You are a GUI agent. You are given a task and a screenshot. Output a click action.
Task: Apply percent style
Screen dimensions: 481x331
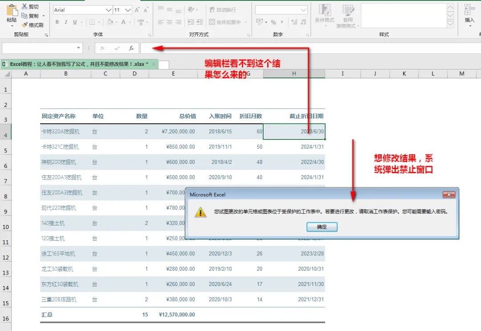click(273, 22)
